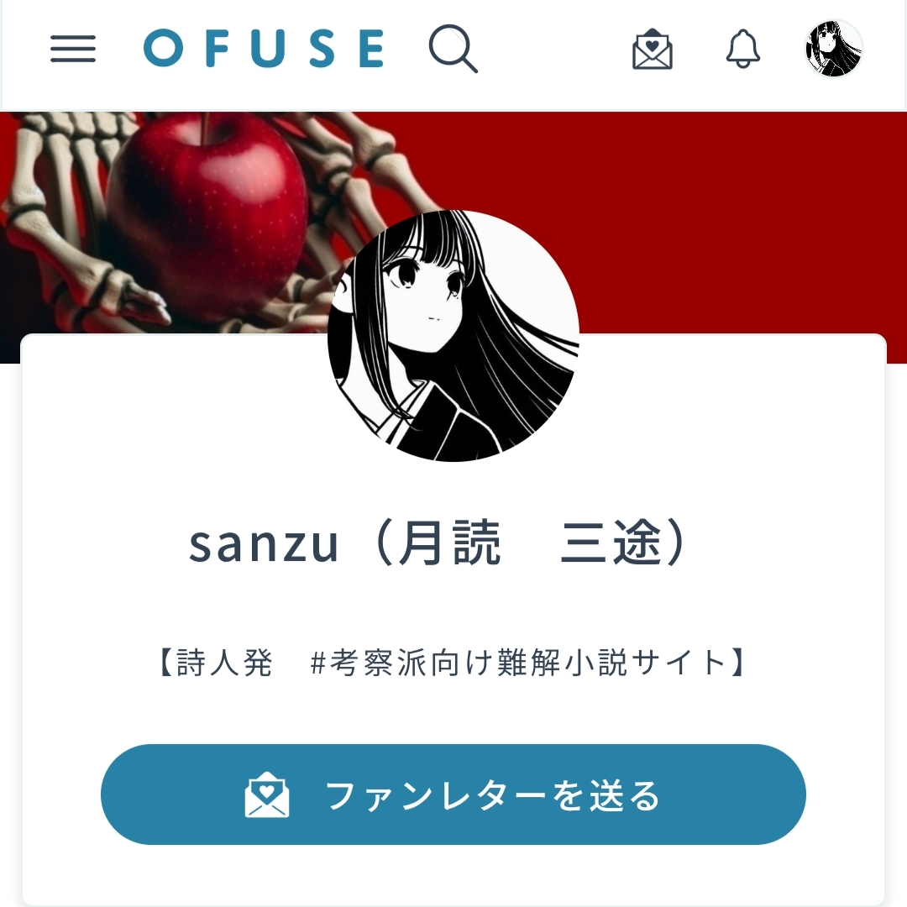Click the word sanzu in the profile name
This screenshot has width=907, height=907.
[264, 544]
